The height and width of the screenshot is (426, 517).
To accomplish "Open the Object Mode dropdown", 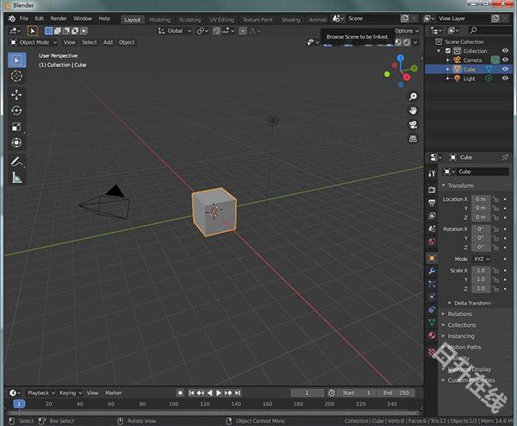I will [x=34, y=42].
